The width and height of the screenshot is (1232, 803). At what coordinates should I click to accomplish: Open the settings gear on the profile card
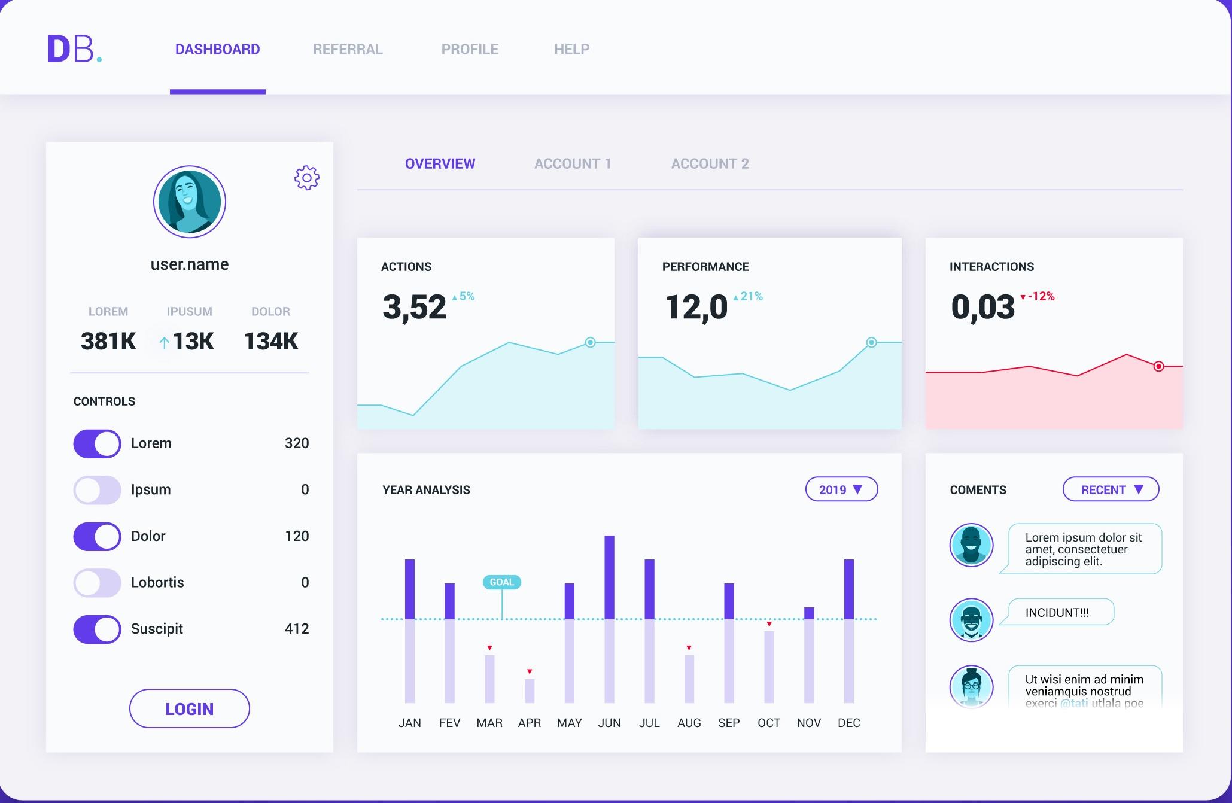306,178
